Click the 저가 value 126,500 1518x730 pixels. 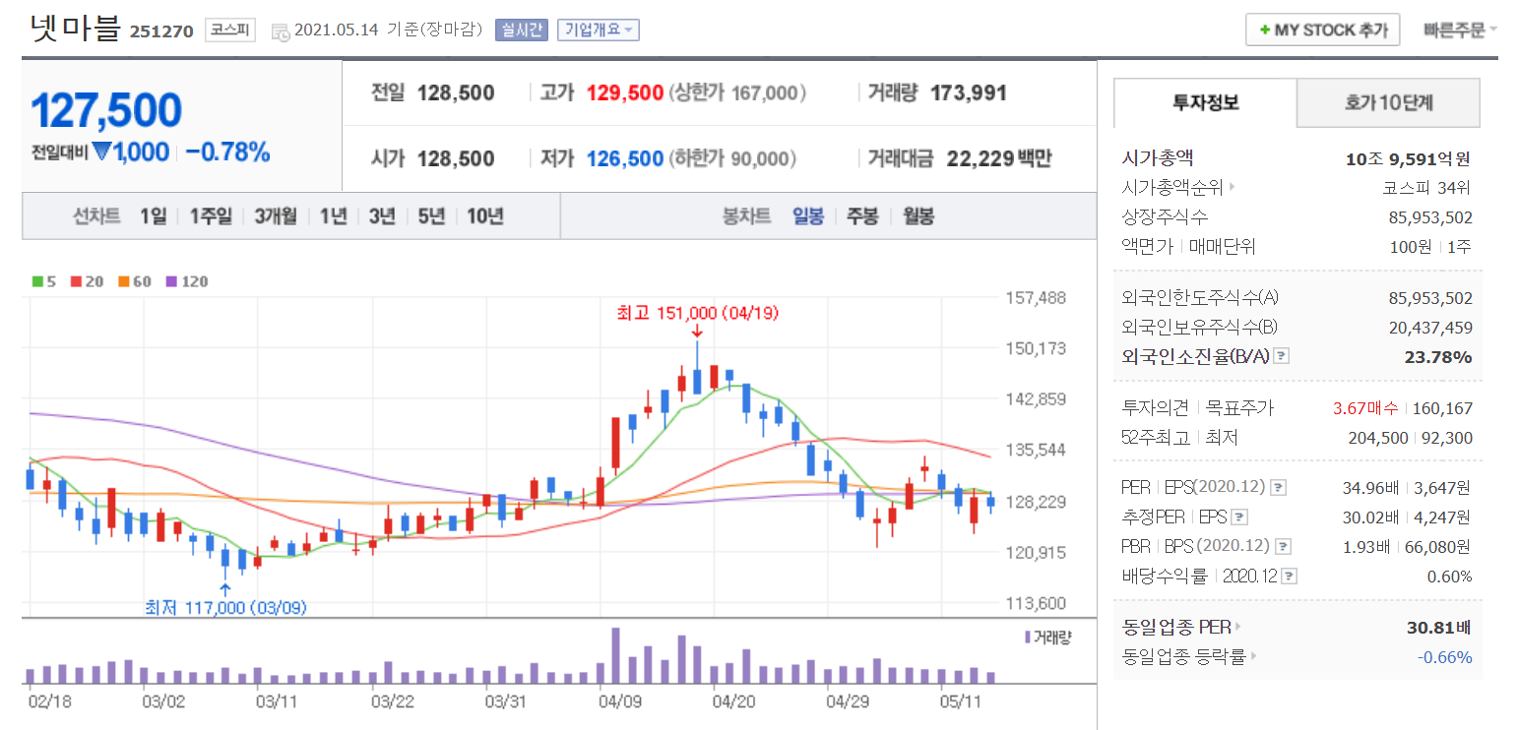point(625,158)
